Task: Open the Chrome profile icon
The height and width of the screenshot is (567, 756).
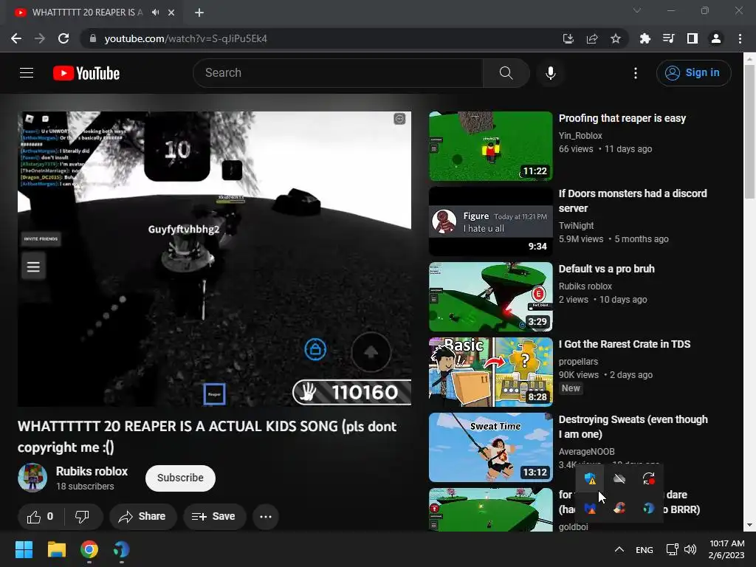Action: [x=716, y=38]
